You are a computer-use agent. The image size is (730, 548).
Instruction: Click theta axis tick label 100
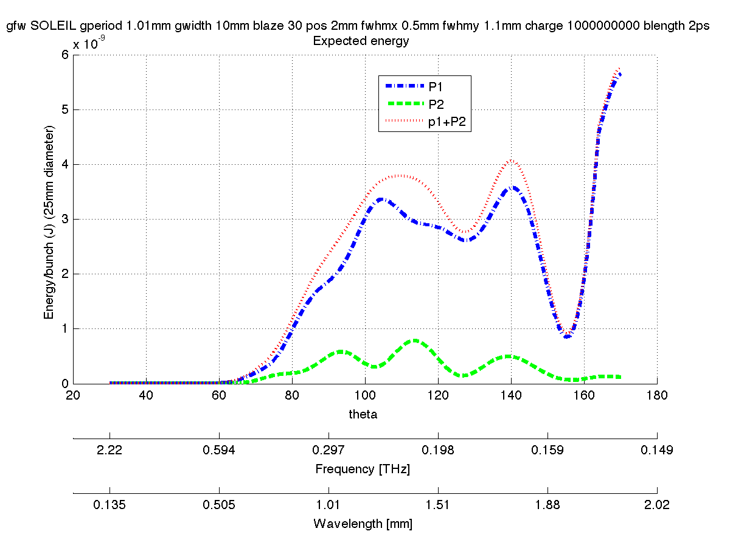click(x=365, y=395)
